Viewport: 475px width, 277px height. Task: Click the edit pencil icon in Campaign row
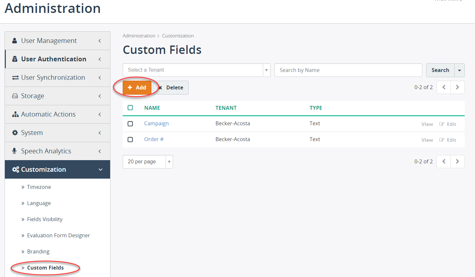[x=442, y=124]
